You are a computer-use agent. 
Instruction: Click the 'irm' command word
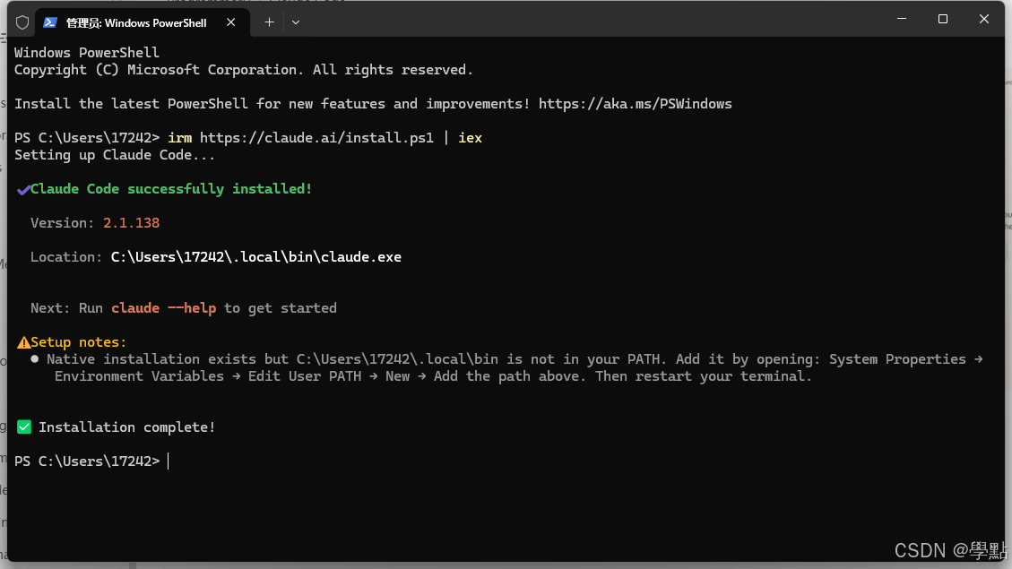point(179,138)
